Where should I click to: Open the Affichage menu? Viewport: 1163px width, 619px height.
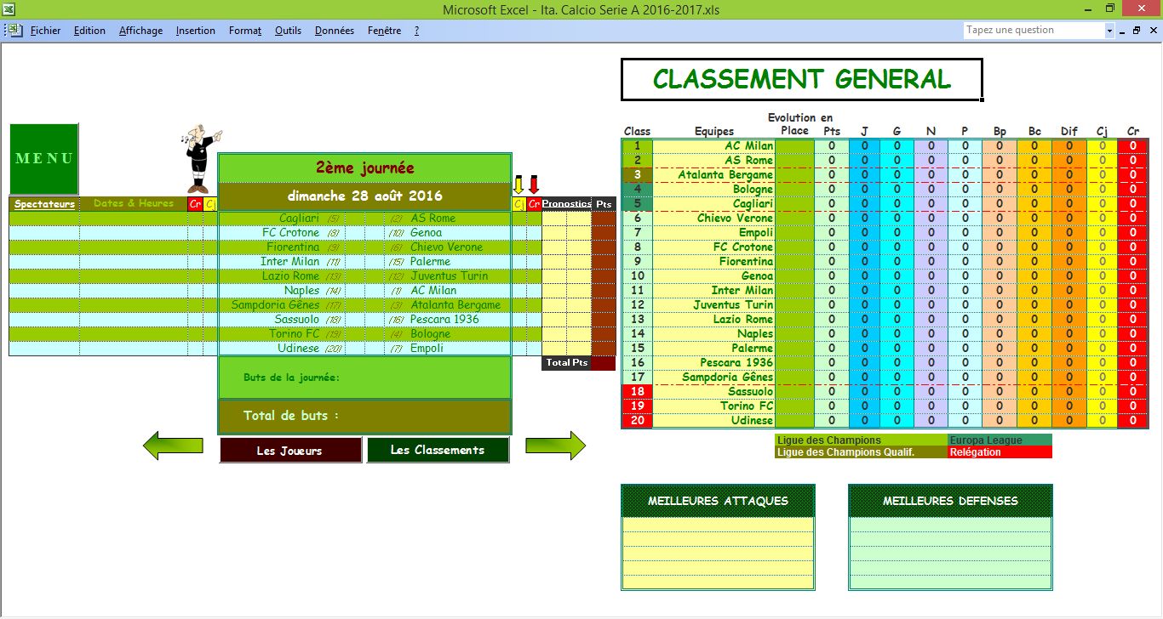pyautogui.click(x=140, y=31)
